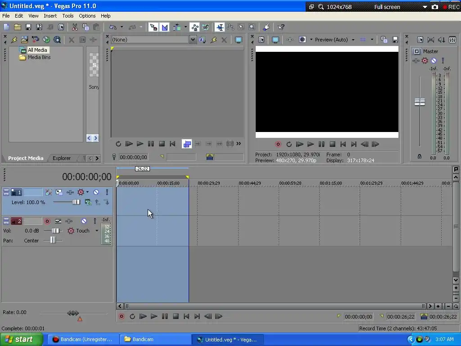Open the File menu
This screenshot has width=461, height=346.
click(x=6, y=16)
